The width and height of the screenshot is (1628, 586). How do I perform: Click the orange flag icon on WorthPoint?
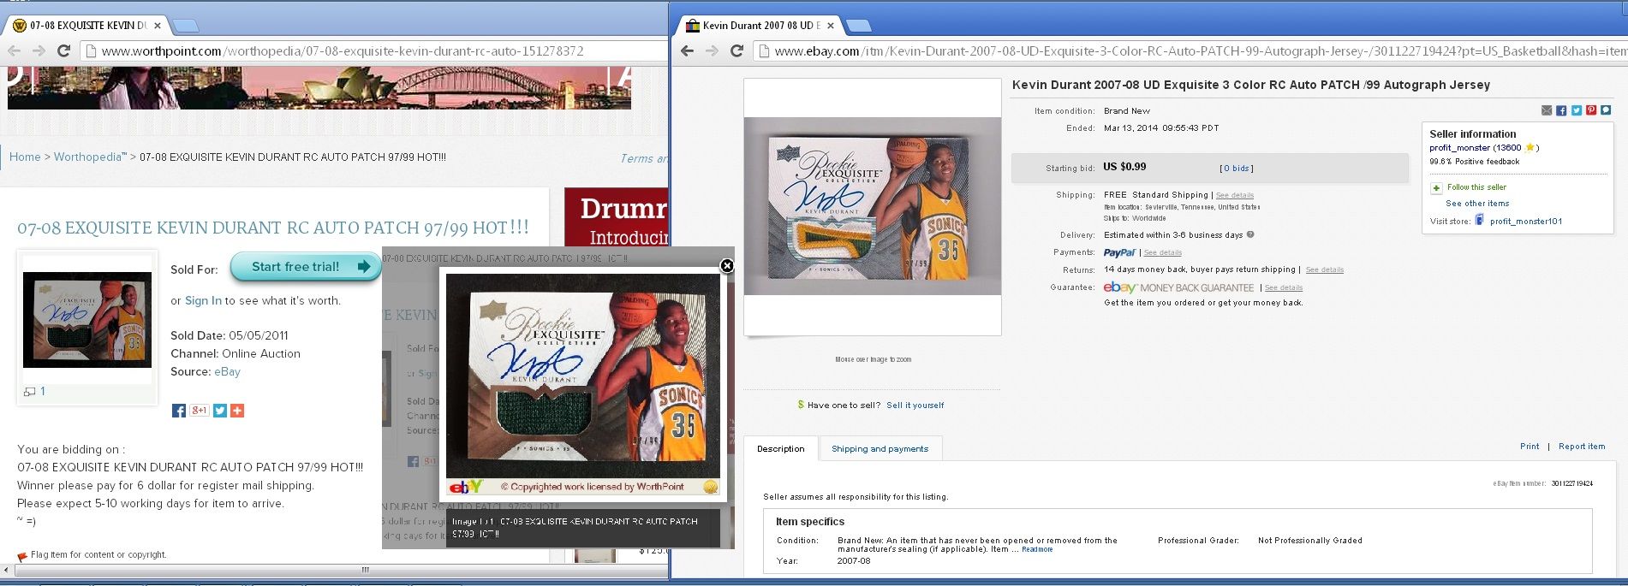[22, 556]
